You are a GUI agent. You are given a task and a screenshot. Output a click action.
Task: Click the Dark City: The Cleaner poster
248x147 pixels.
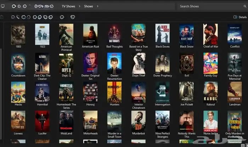pos(42,63)
